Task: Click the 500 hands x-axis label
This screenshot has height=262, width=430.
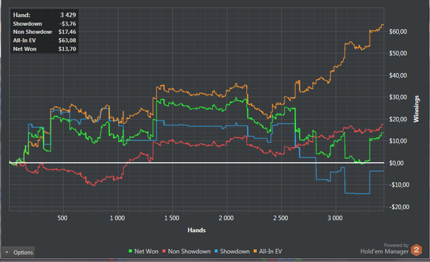Action: pos(62,218)
